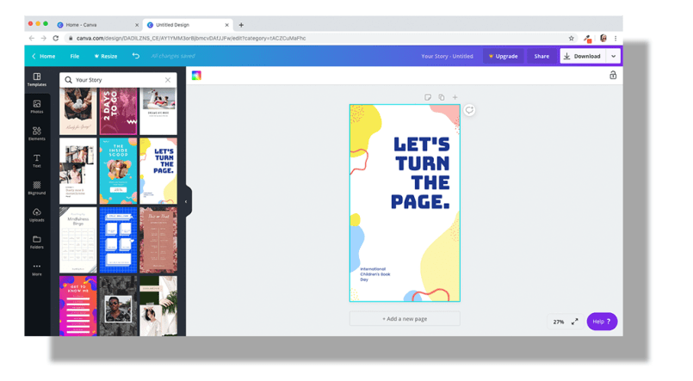Viewport: 693px width, 381px height.
Task: Select the Text tool in sidebar
Action: pos(37,161)
